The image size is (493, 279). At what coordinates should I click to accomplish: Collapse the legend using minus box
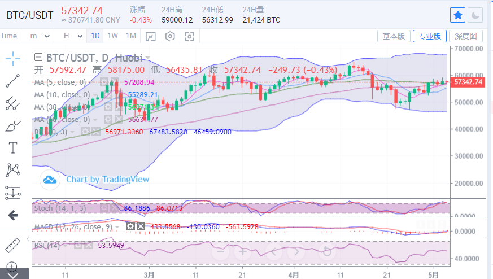(38, 57)
